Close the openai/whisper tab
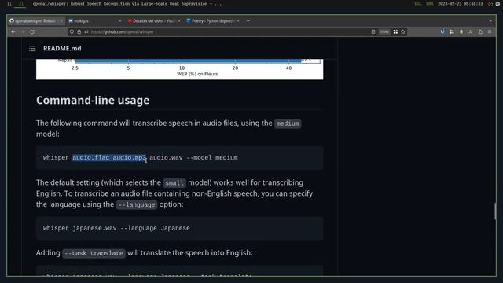This screenshot has width=503, height=283. pyautogui.click(x=61, y=21)
